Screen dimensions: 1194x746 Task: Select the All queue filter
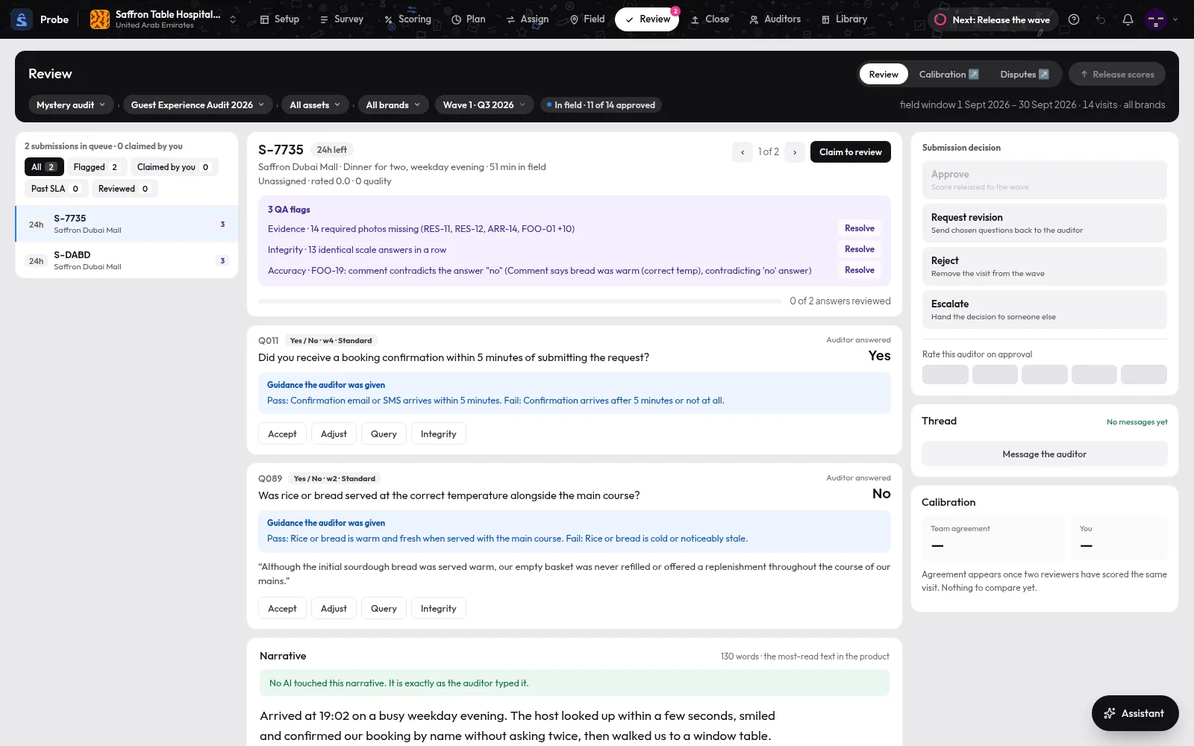[x=44, y=167]
